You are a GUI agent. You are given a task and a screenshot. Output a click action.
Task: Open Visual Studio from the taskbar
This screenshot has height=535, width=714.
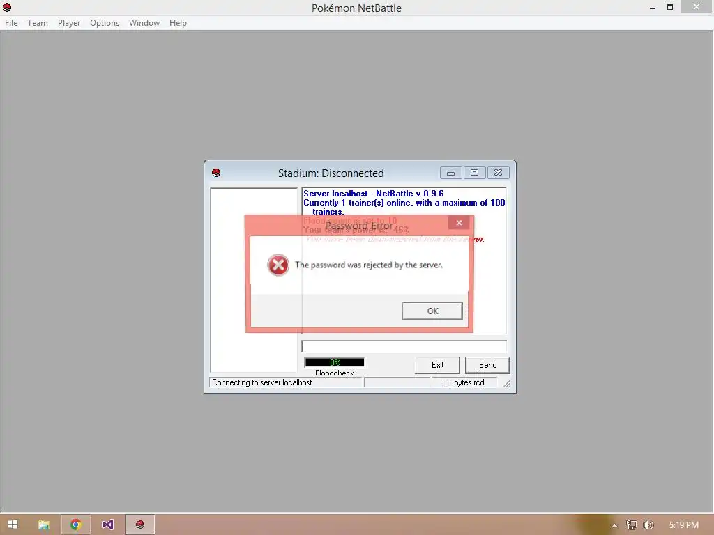point(107,525)
